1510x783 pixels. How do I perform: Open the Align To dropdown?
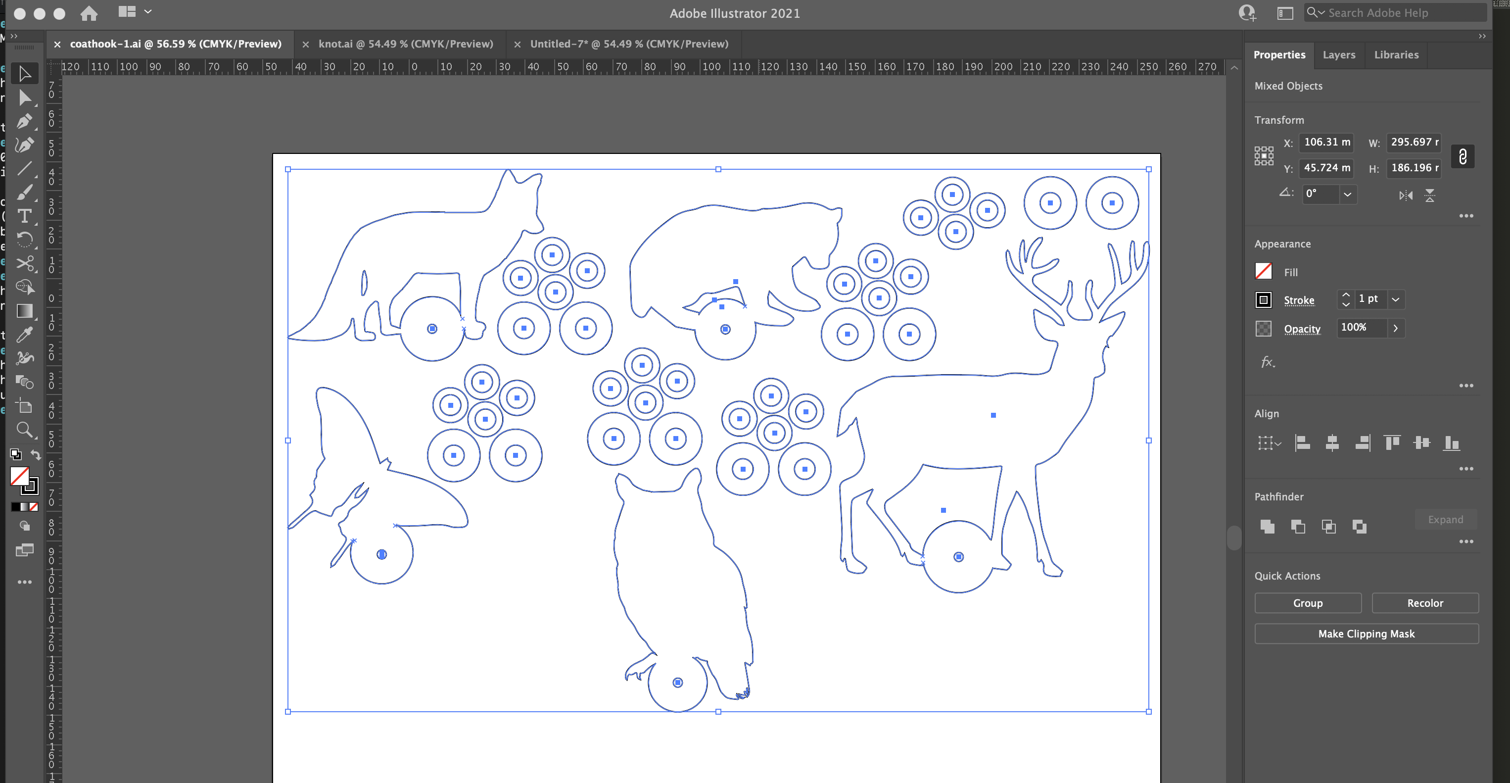click(1269, 443)
